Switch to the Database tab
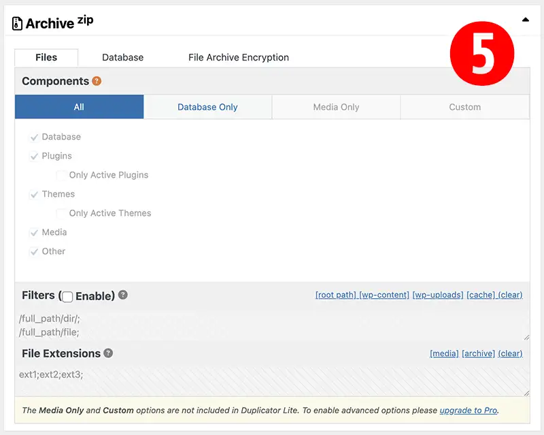The width and height of the screenshot is (544, 435). (123, 57)
